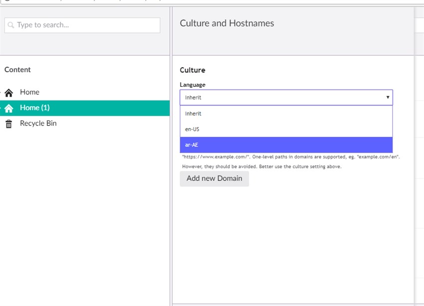Click the house icon next to Home
This screenshot has height=306, width=424.
pos(9,92)
